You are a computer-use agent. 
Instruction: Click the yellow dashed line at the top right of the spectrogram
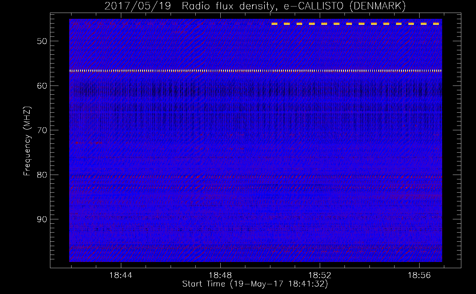355,24
